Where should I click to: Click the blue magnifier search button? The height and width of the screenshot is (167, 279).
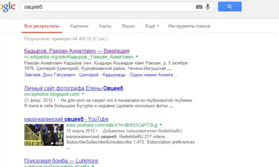point(229,7)
